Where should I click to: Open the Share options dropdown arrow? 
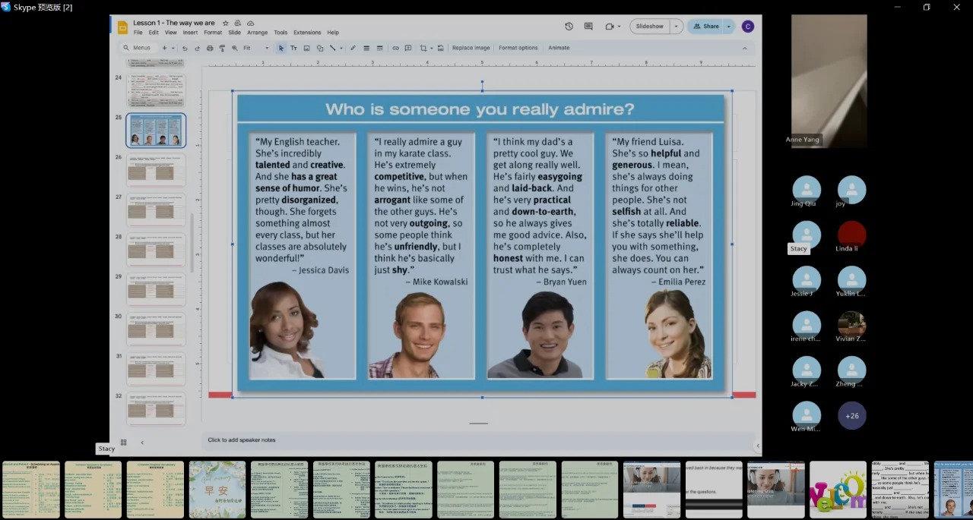click(728, 27)
